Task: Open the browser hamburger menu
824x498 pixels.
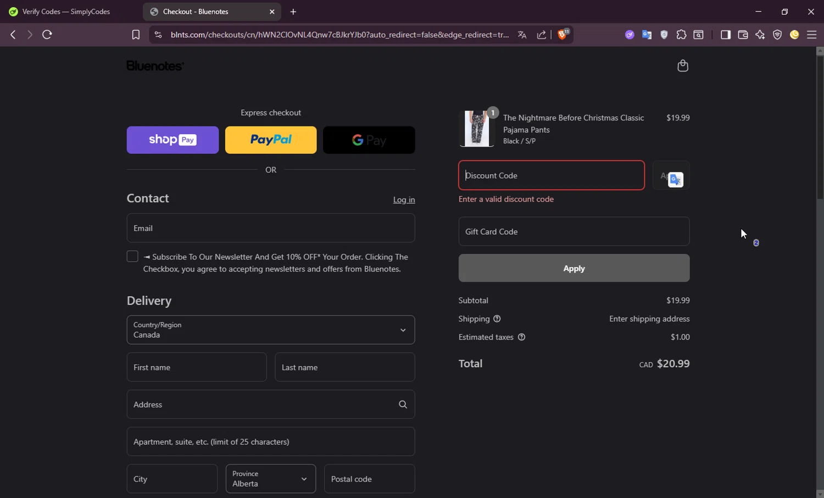Action: [x=812, y=35]
